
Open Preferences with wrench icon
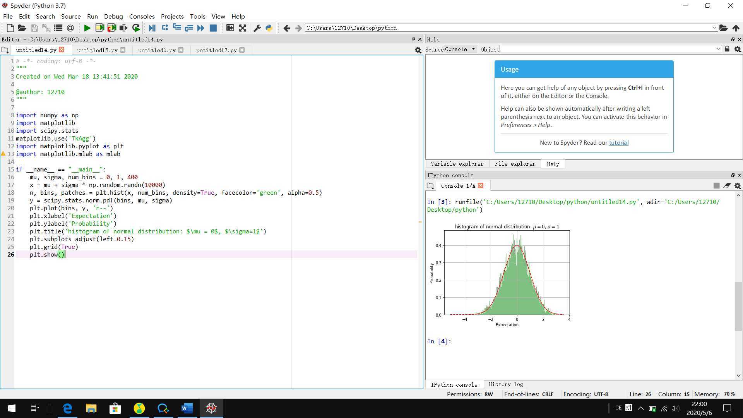(257, 28)
